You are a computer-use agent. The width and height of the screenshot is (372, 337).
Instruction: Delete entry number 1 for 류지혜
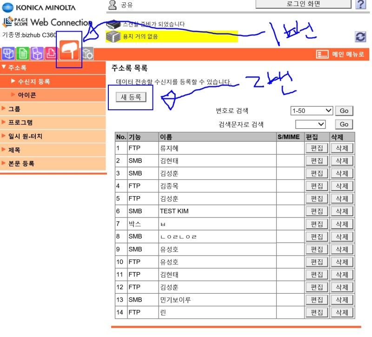342,148
